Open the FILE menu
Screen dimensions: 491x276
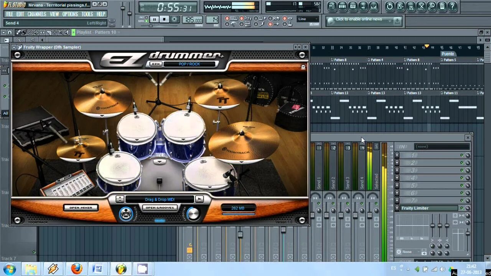[10, 14]
